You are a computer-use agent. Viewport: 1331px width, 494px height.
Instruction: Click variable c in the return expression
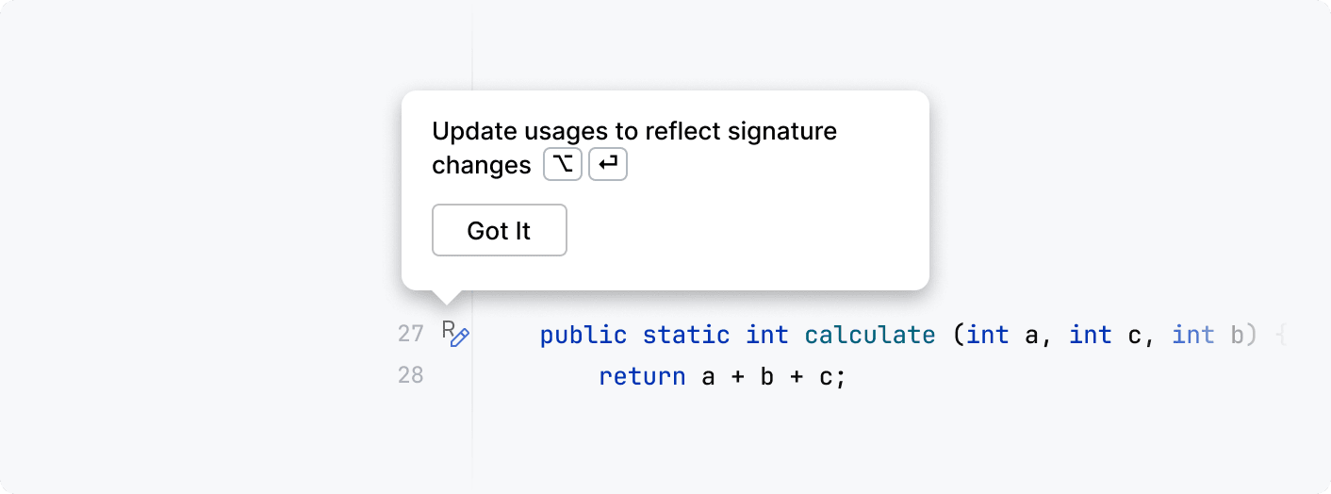pyautogui.click(x=826, y=377)
